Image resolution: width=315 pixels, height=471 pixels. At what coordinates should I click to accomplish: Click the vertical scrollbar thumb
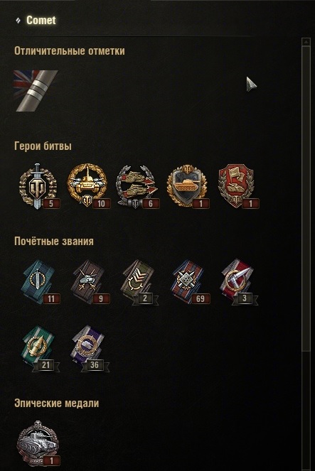[306, 198]
